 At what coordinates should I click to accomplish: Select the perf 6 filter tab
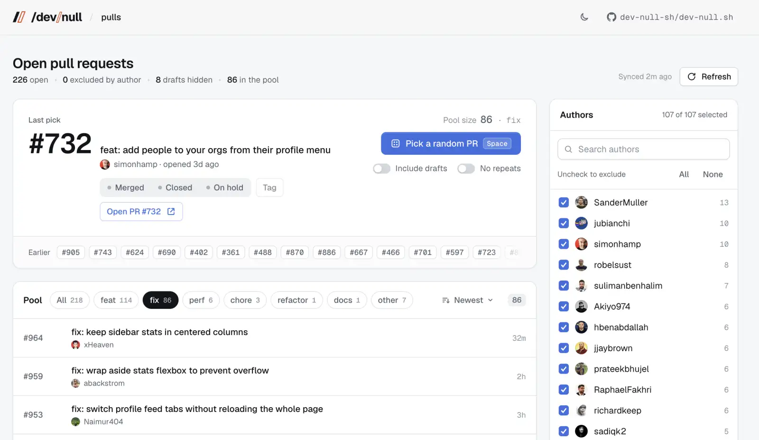click(201, 300)
